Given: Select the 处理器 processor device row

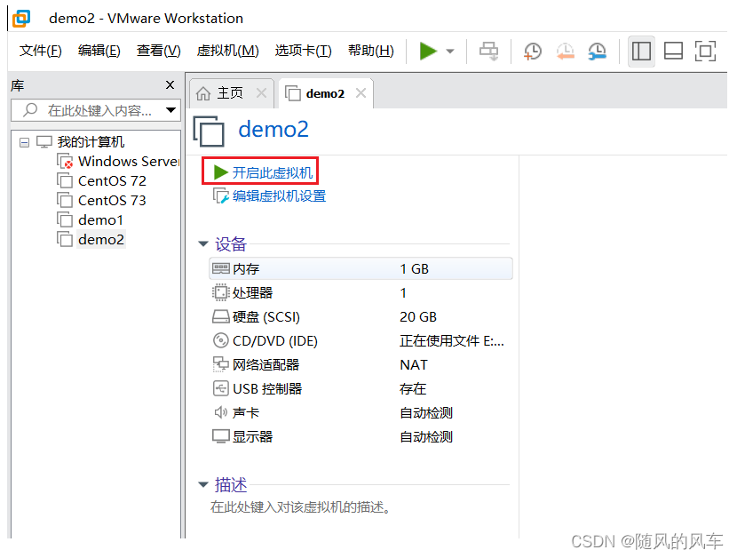Looking at the screenshot, I should (x=361, y=292).
